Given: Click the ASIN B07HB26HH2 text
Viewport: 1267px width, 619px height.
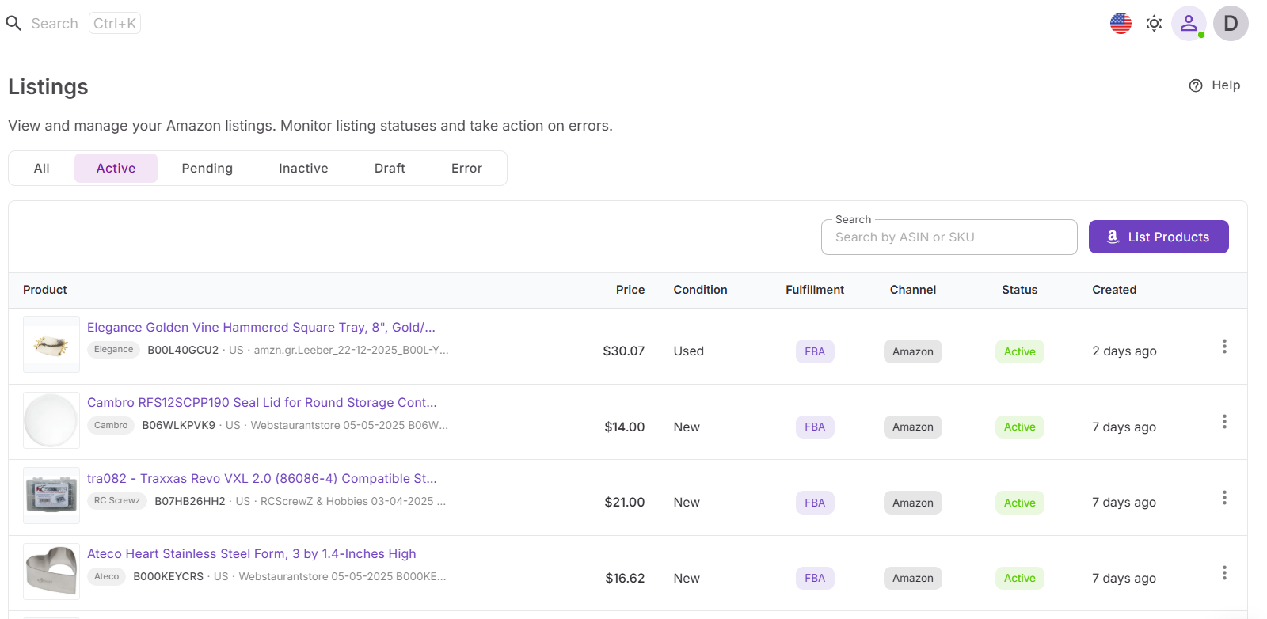Looking at the screenshot, I should pyautogui.click(x=190, y=501).
